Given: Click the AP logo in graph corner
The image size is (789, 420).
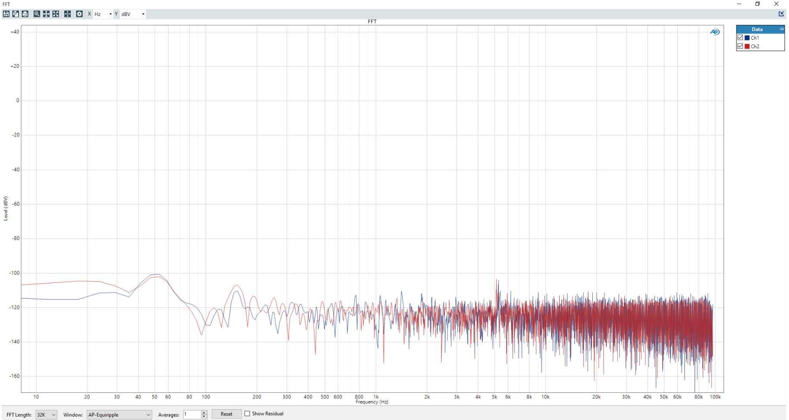Looking at the screenshot, I should (714, 32).
